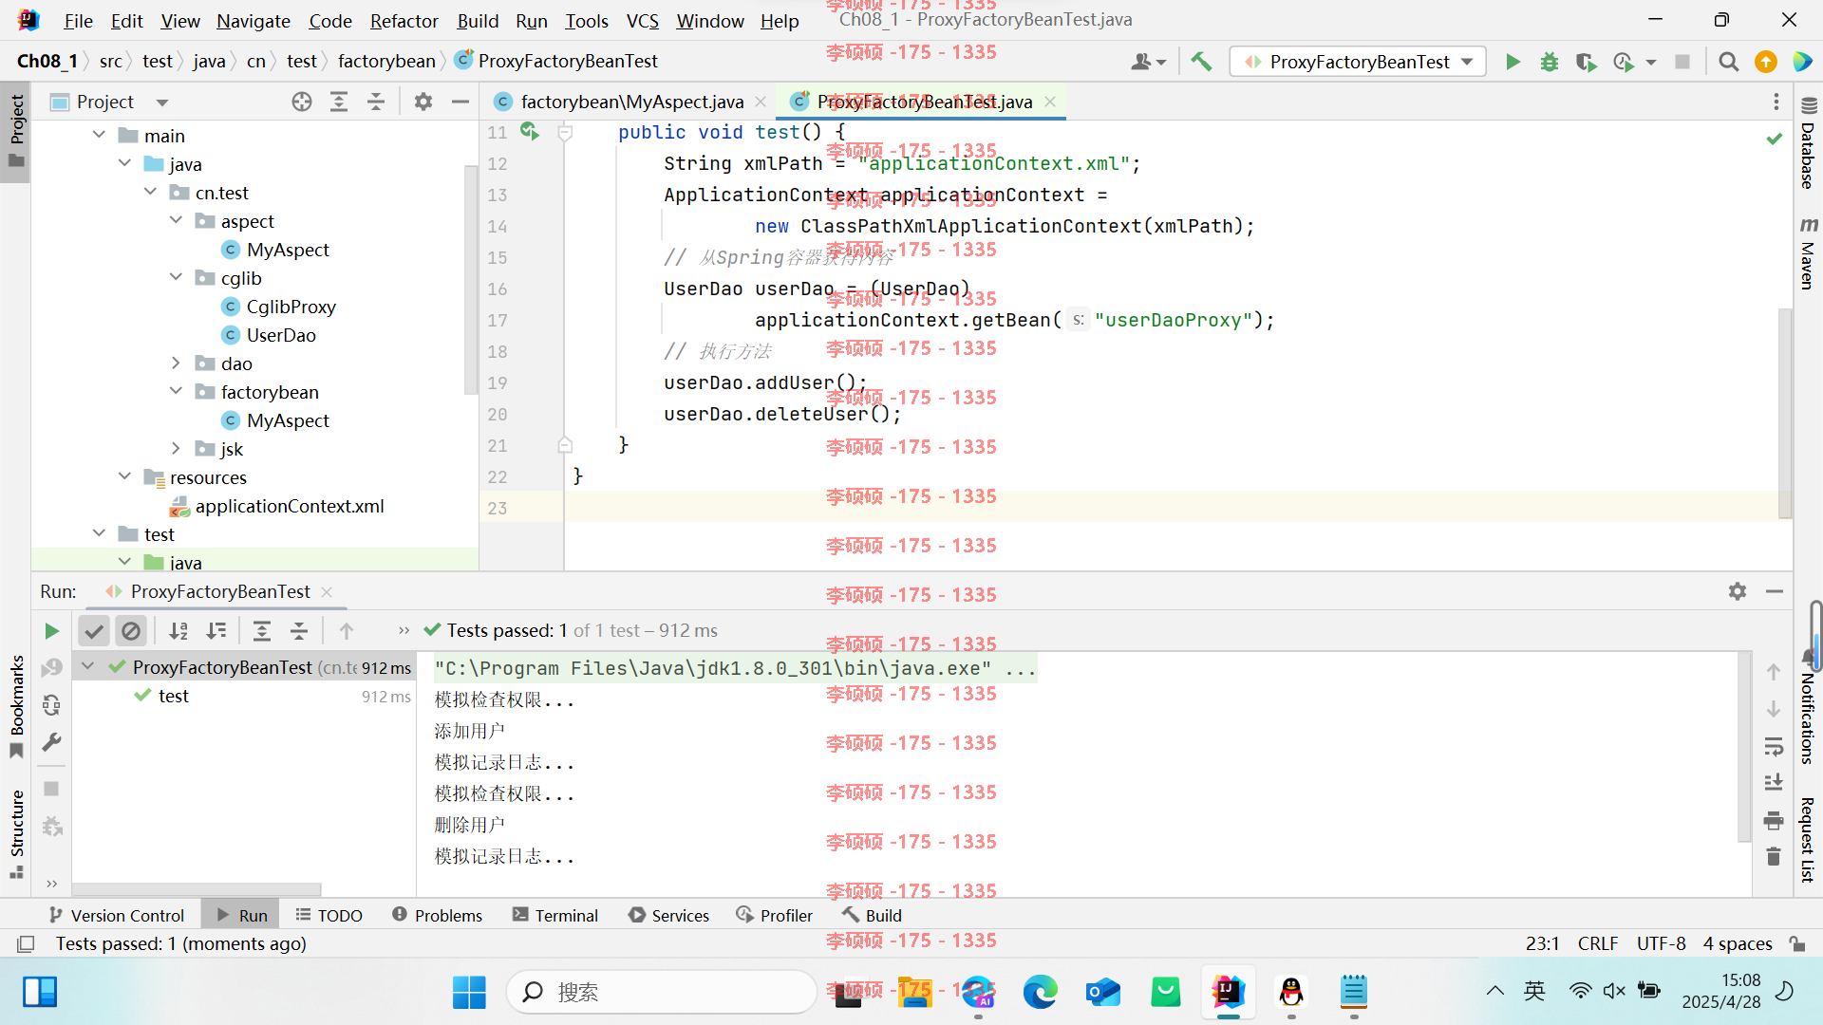Click the Windows taskbar search box
The width and height of the screenshot is (1823, 1025).
tap(662, 992)
